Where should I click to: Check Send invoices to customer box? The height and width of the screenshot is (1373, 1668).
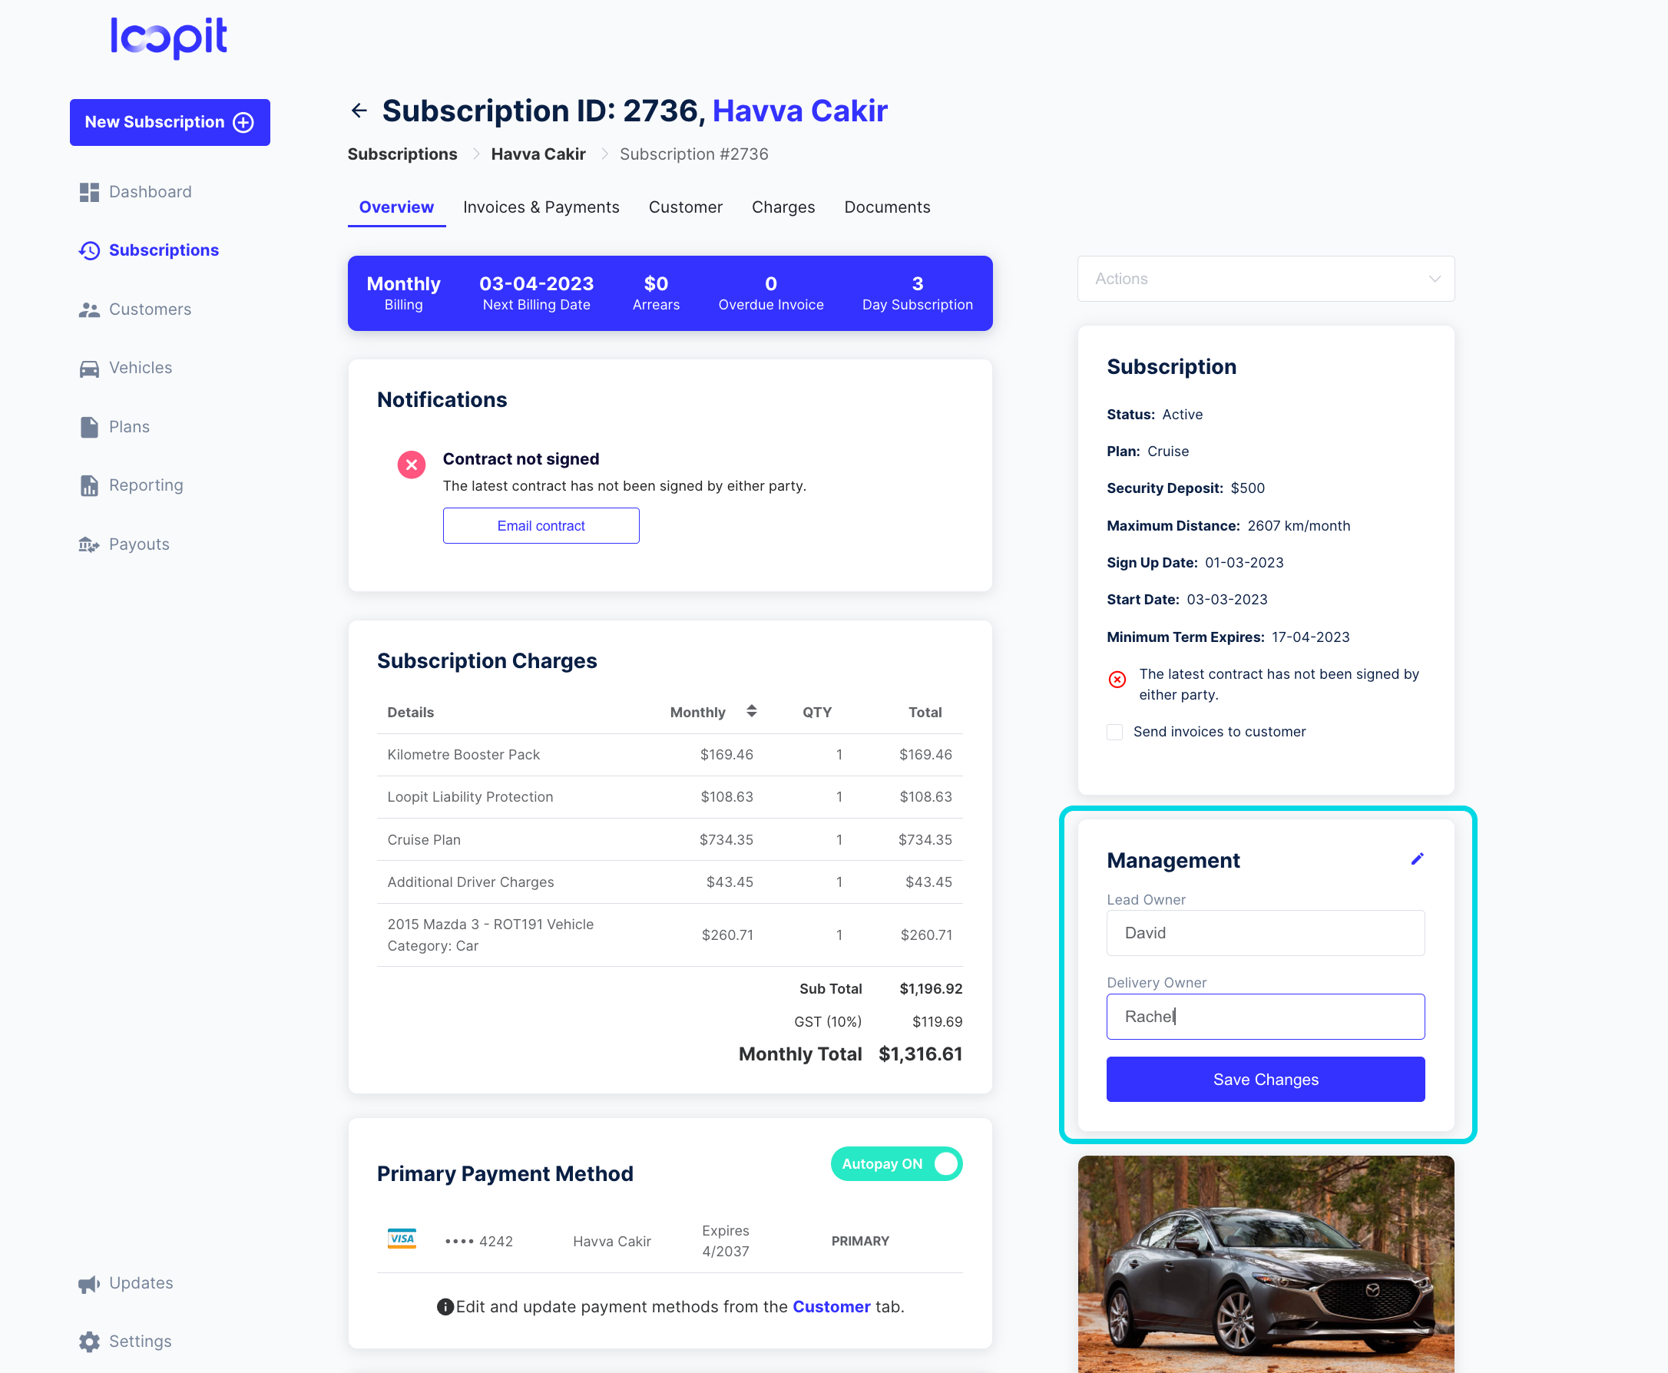1114,733
